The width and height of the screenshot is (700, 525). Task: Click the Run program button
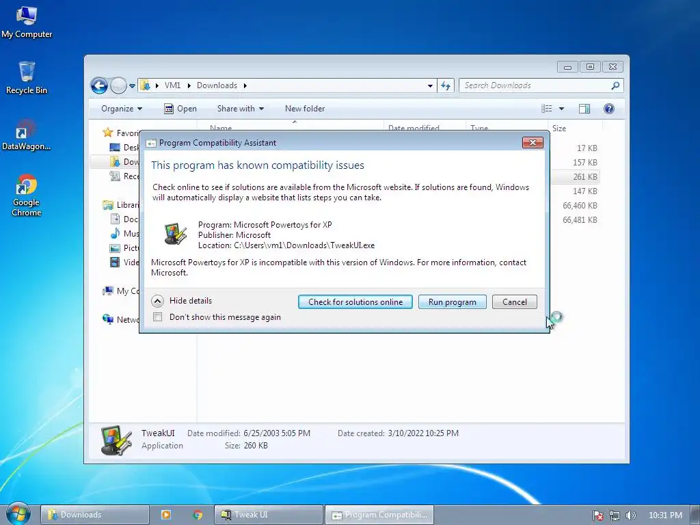click(x=453, y=301)
